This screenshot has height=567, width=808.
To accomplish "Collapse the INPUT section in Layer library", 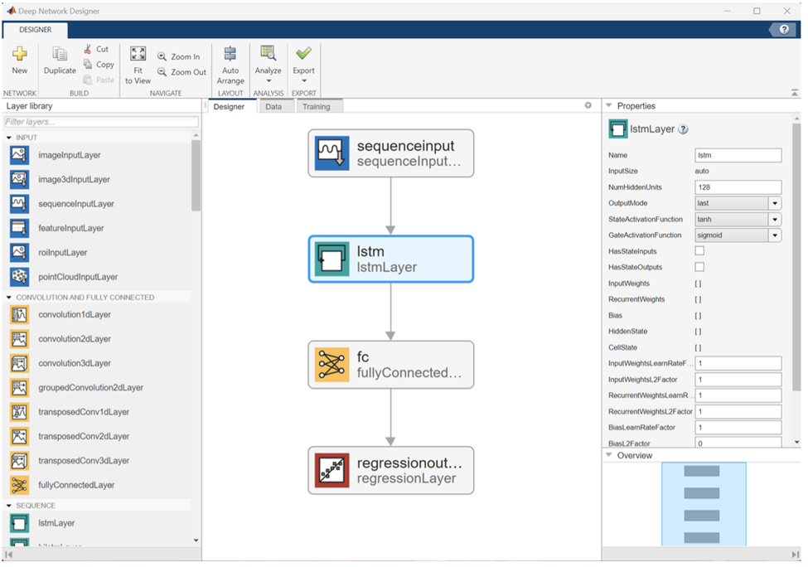I will (x=9, y=138).
